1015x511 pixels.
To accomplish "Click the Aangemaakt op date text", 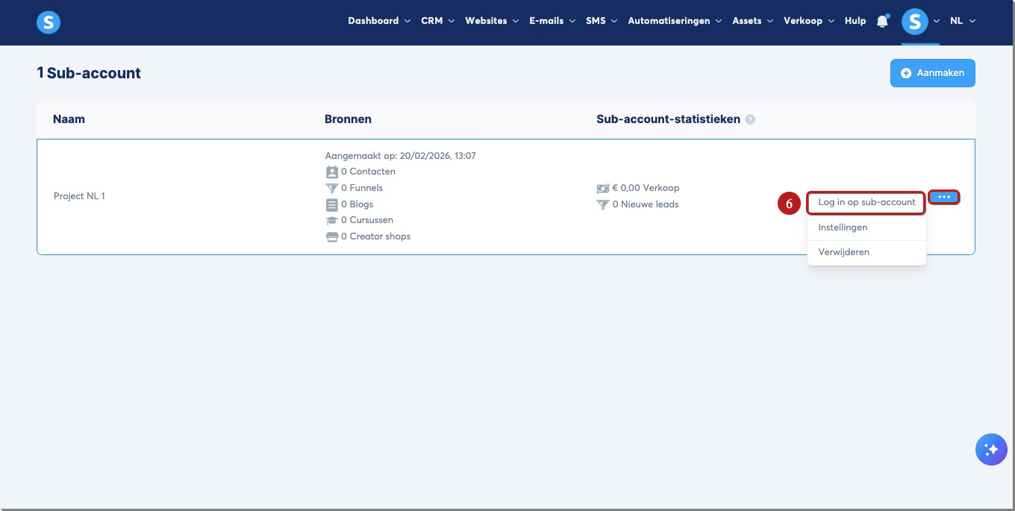I will pos(400,156).
